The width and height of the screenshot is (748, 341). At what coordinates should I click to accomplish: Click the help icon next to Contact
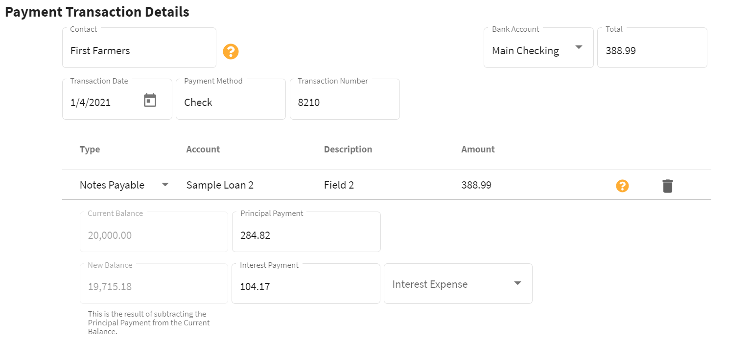pos(231,51)
